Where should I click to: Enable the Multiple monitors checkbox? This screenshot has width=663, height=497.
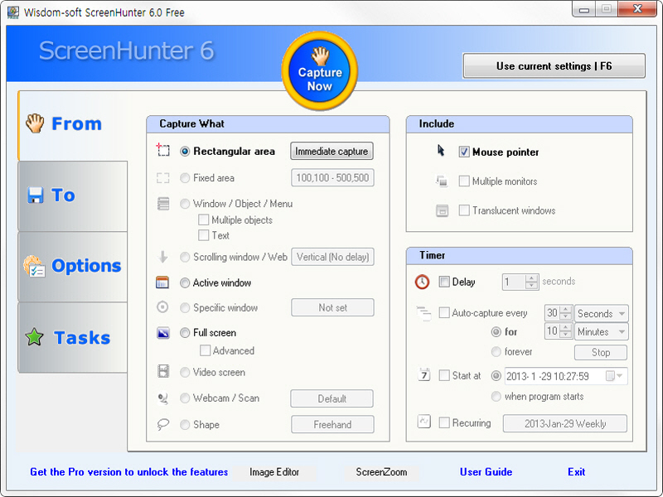464,181
